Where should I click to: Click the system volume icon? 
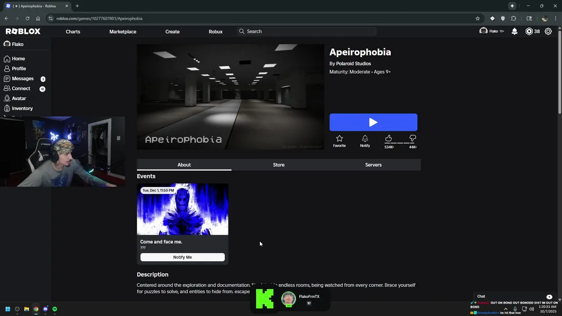(x=532, y=309)
